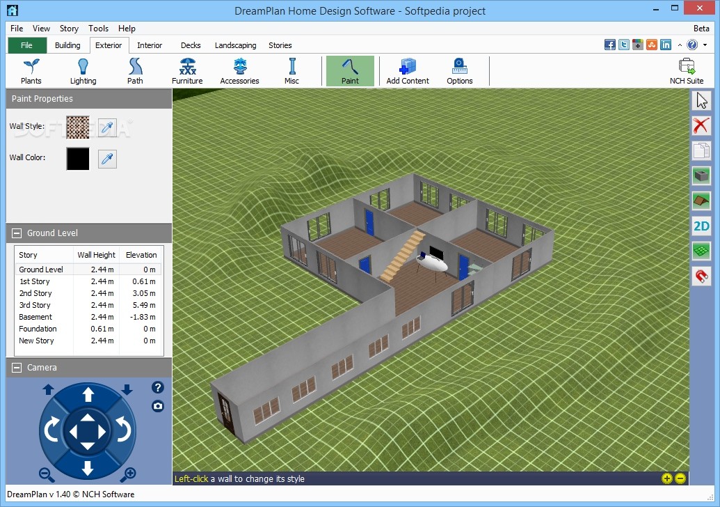Pick wall color with eyedropper

click(107, 159)
